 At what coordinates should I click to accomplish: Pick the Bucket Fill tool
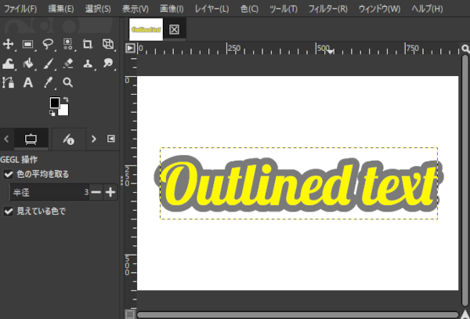point(28,63)
